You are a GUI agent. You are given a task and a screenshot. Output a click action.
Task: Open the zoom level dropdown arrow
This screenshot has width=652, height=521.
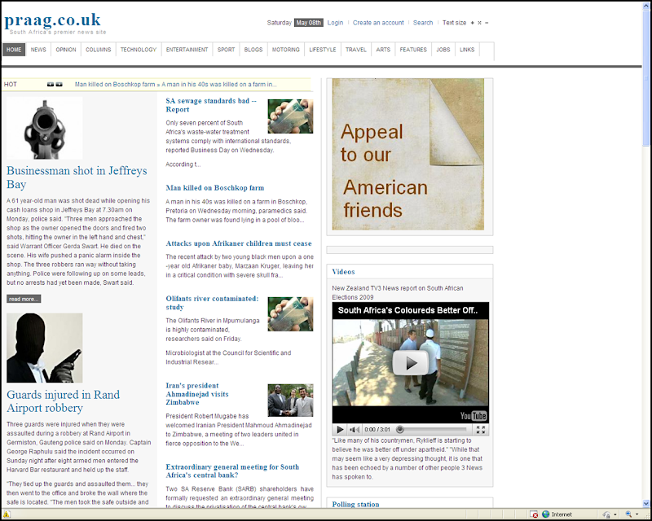tap(637, 514)
